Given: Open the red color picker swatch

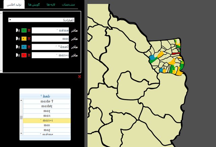Looking at the screenshot, I should click(x=24, y=55).
